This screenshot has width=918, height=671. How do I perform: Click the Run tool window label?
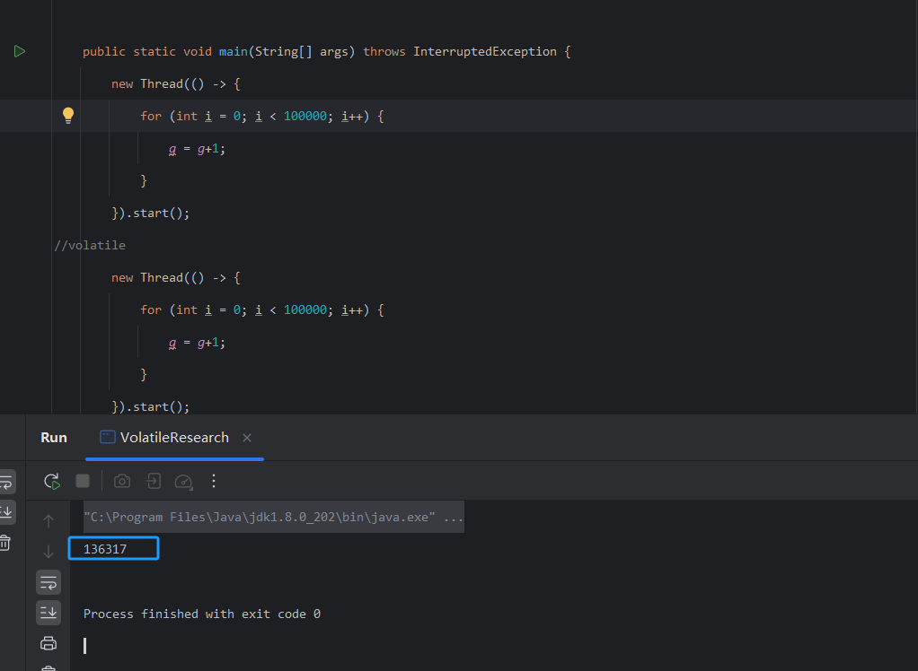pyautogui.click(x=54, y=438)
